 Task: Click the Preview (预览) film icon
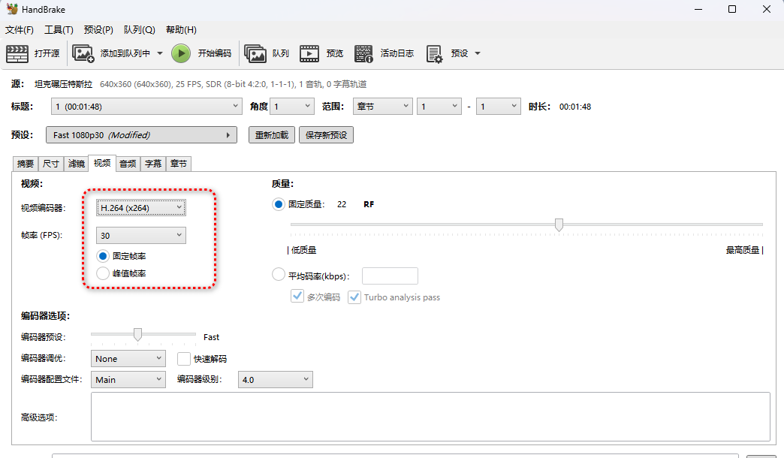click(x=309, y=53)
